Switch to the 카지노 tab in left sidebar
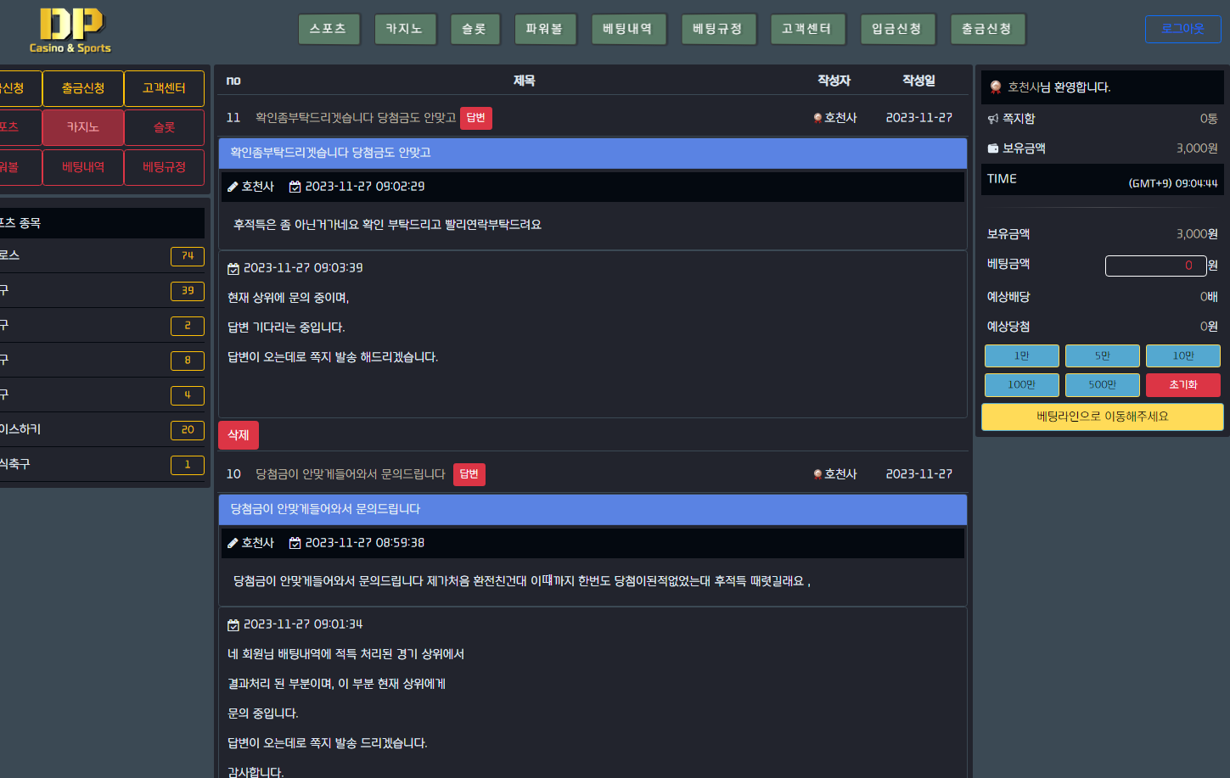 tap(83, 127)
